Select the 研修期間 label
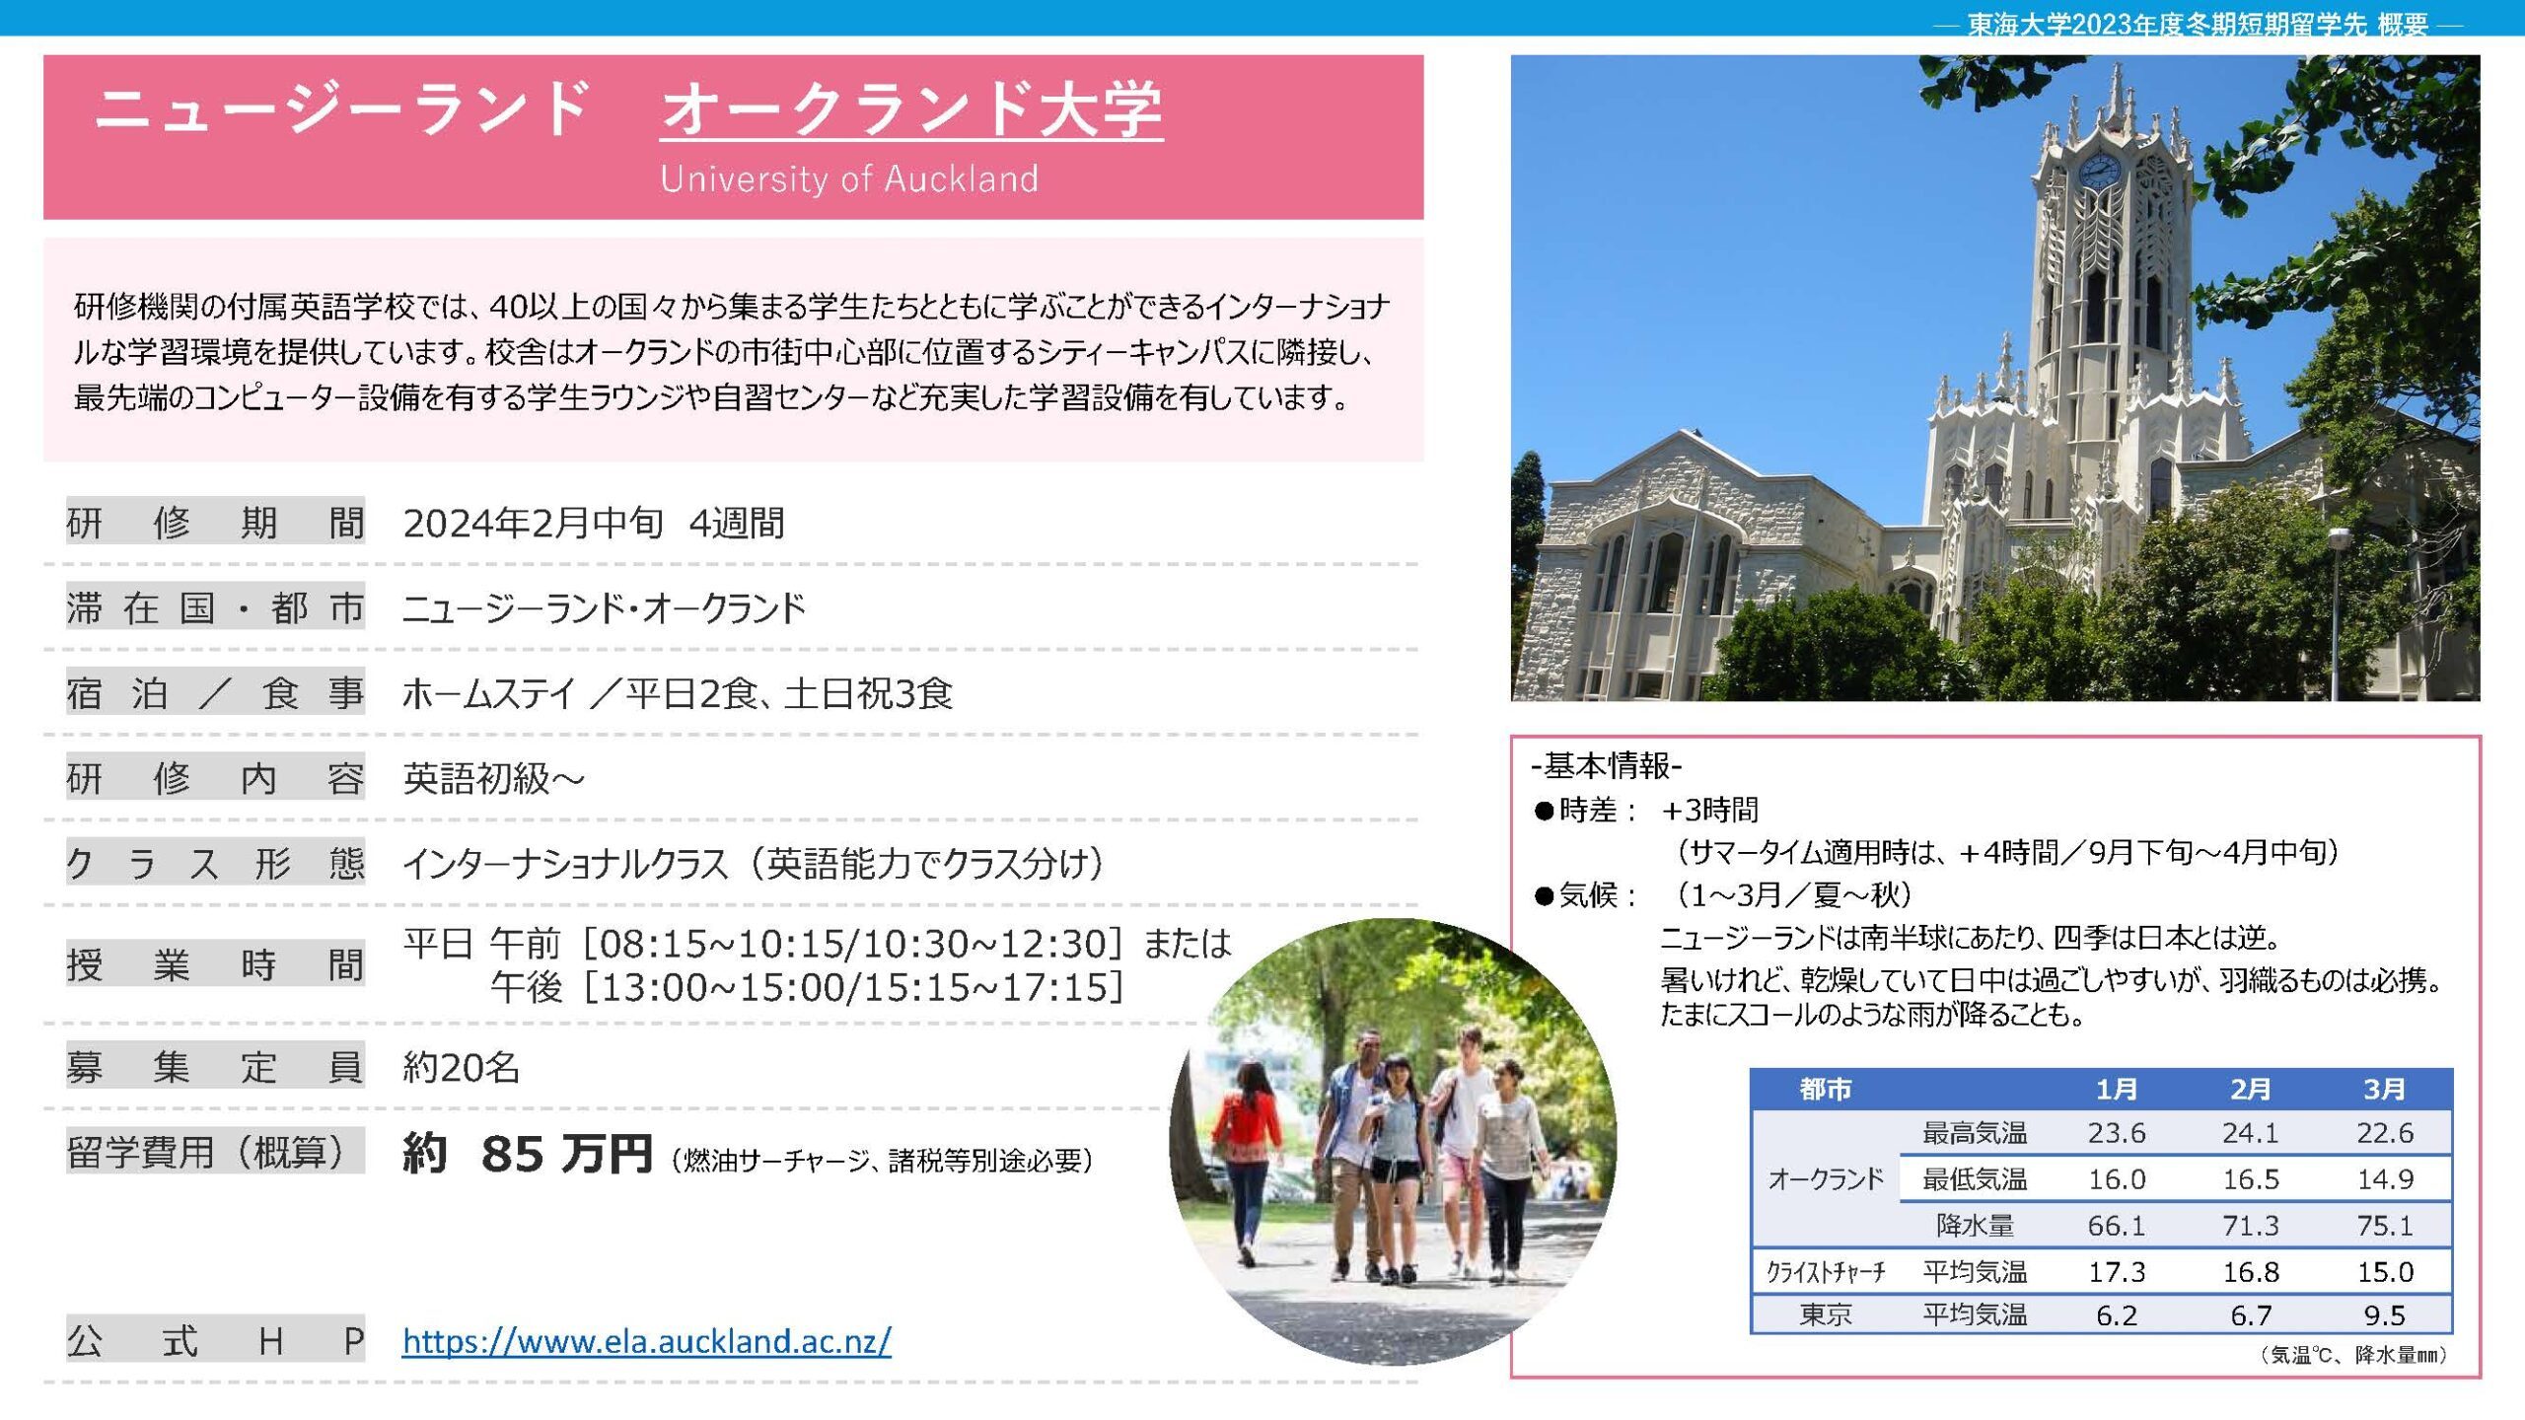Image resolution: width=2525 pixels, height=1420 pixels. click(215, 522)
